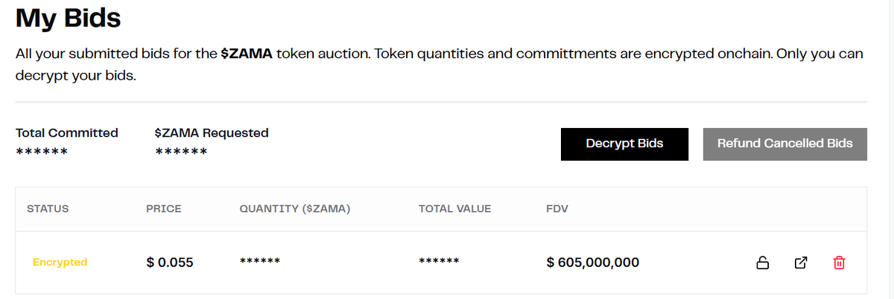Click the $ 0.055 bid price

[170, 263]
